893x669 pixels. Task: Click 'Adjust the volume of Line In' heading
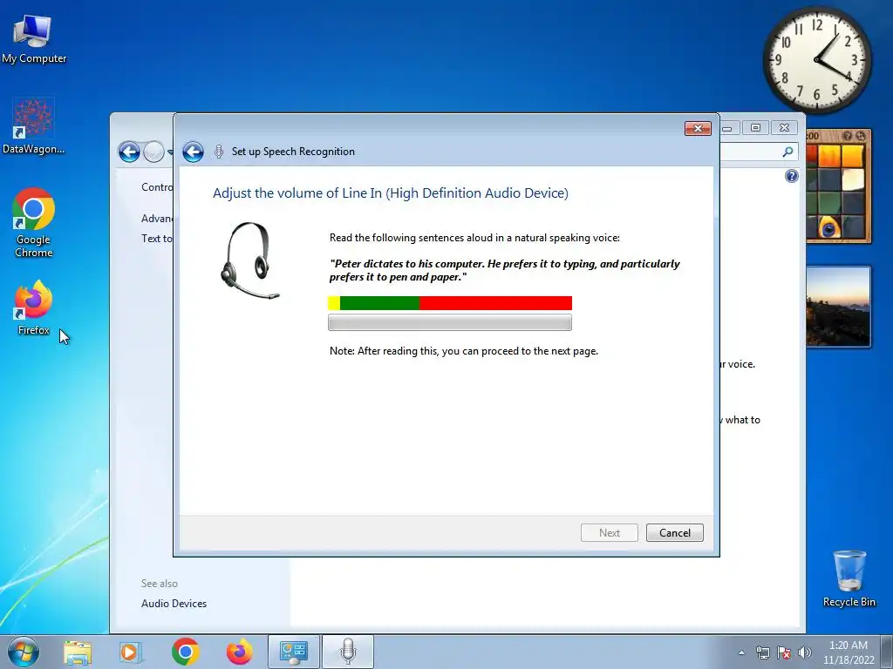(391, 193)
